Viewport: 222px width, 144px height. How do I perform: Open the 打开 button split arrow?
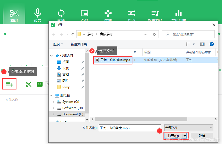(x=185, y=136)
